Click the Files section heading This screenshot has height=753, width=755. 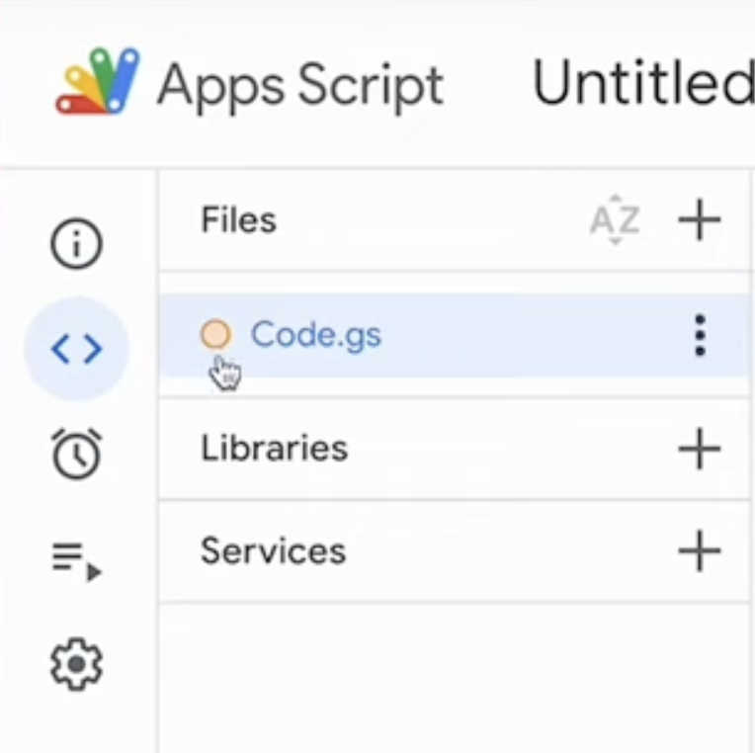click(x=238, y=220)
